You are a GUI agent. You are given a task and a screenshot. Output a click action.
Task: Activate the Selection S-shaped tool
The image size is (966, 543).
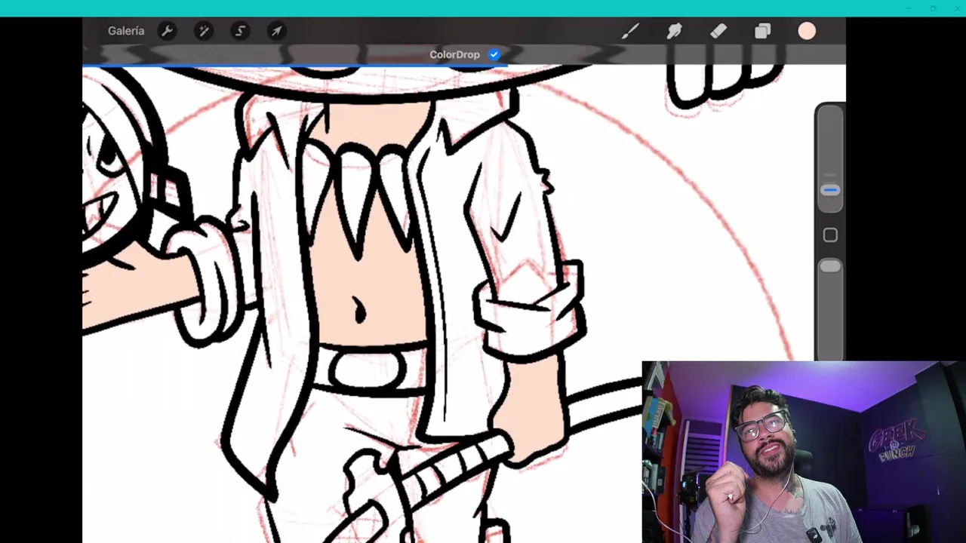240,31
